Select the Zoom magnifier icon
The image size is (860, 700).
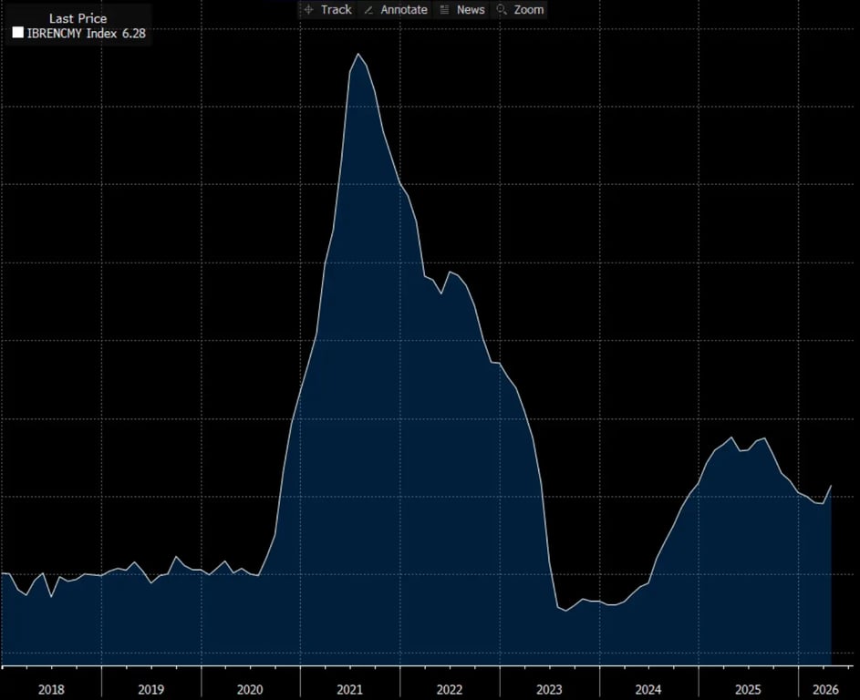click(502, 10)
